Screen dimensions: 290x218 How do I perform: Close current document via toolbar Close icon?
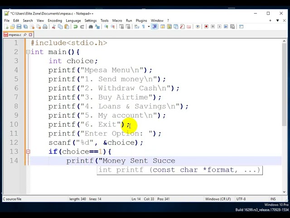[32, 27]
